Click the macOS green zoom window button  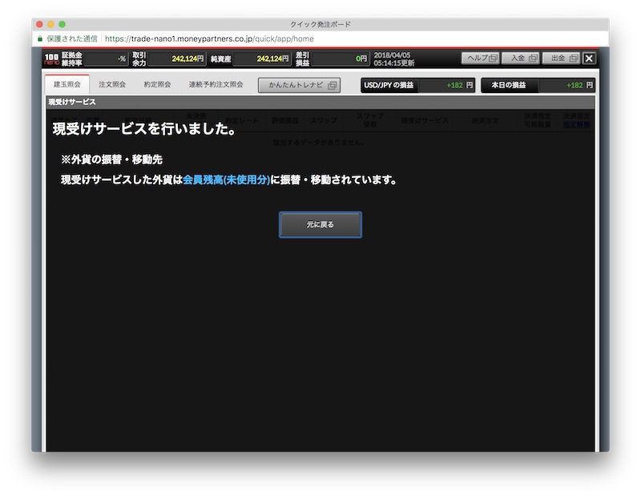[x=62, y=24]
